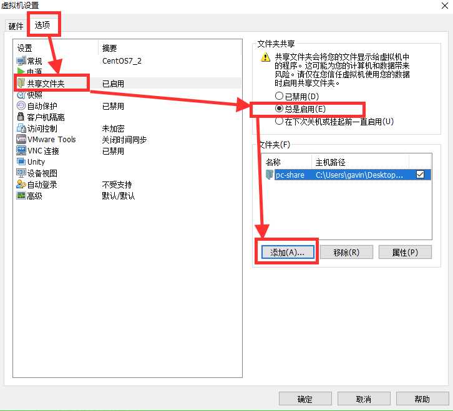Select the 访问控制 row label
Screen dimensions: 453x411
[42, 128]
